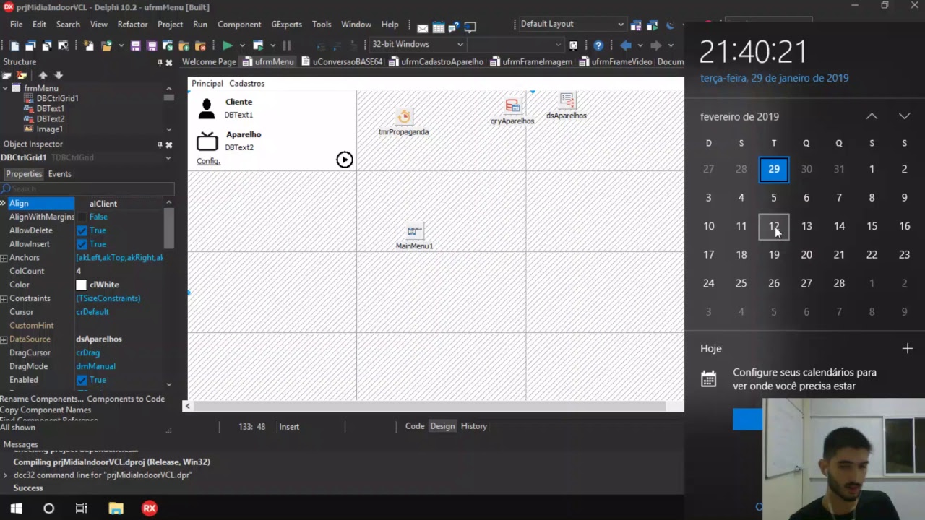Toggle the AllowInsert checkbox
This screenshot has height=520, width=925.
[x=82, y=244]
